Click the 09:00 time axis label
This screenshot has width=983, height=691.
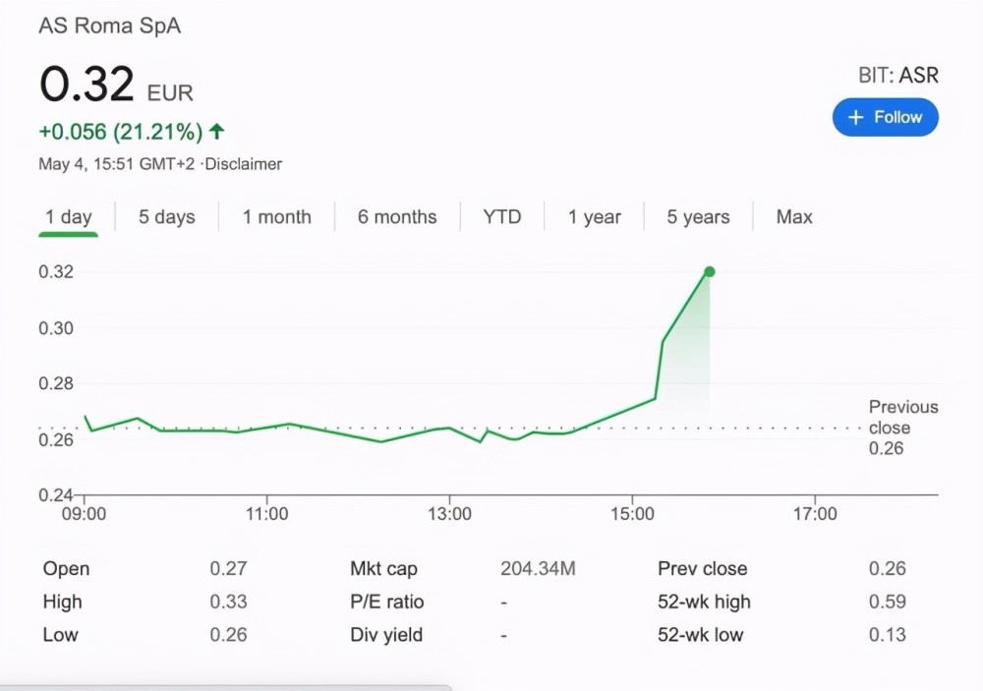point(84,514)
